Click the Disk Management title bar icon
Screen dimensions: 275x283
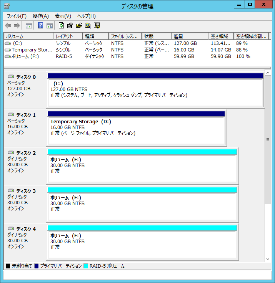[x=7, y=6]
